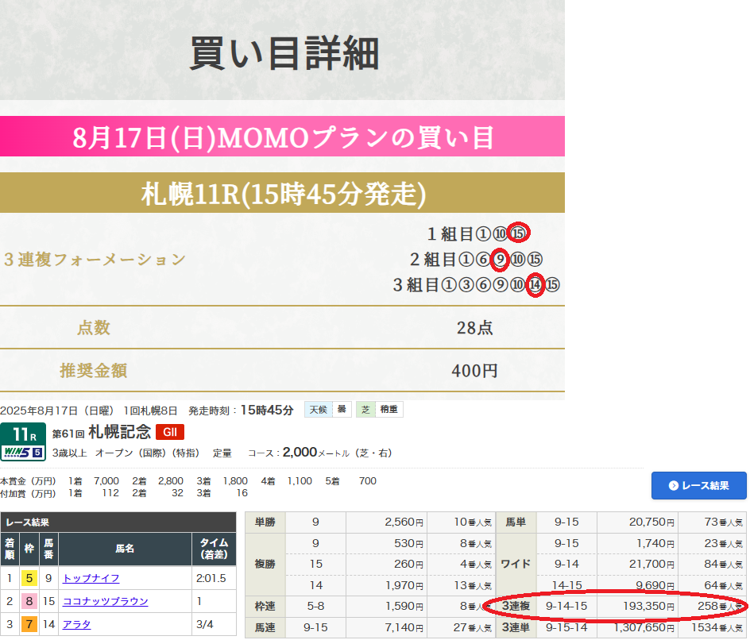Click the orange frame number 7 box

coord(30,624)
